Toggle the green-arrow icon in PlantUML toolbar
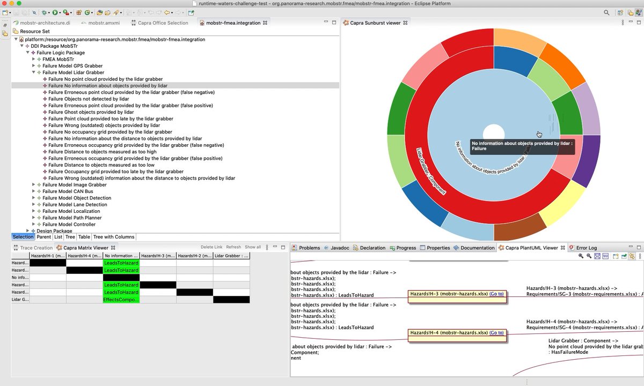The image size is (644, 386). coord(624,256)
